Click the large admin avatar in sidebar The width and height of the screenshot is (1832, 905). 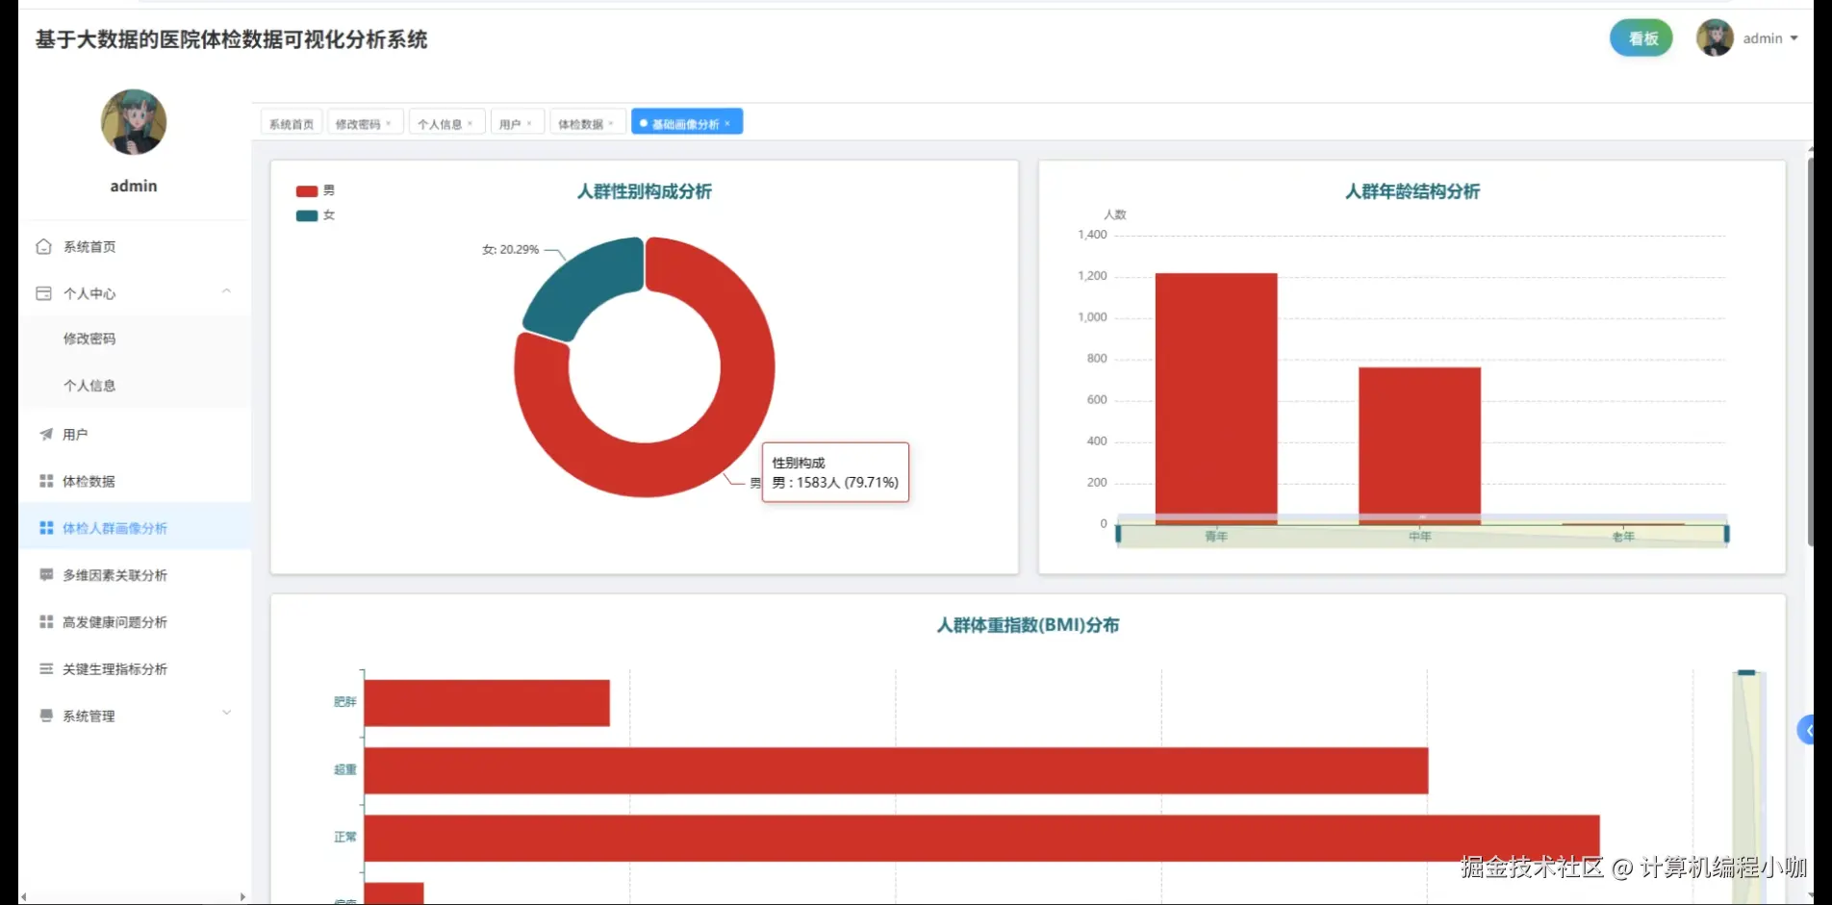click(134, 122)
